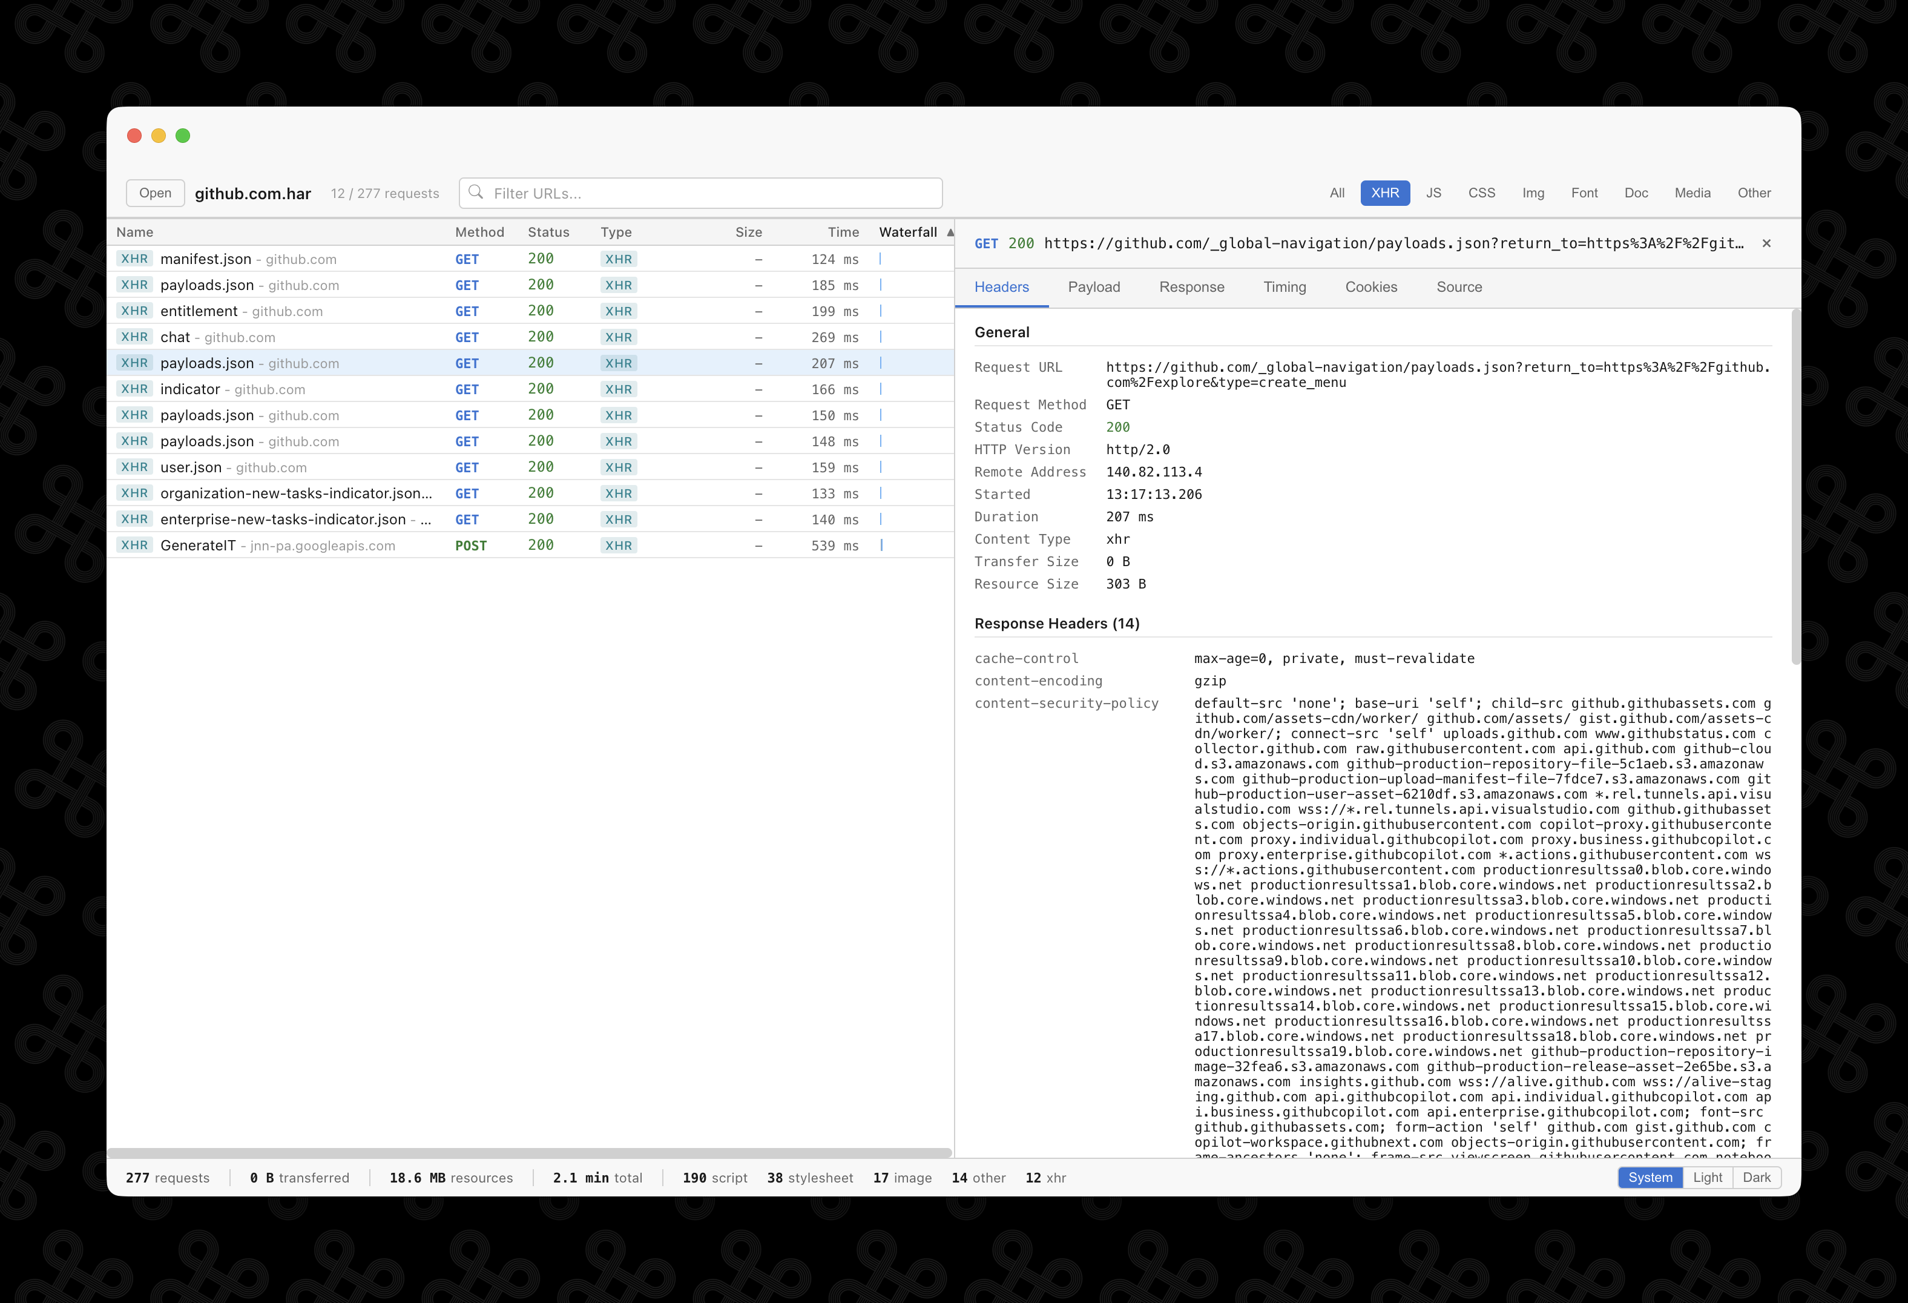Image resolution: width=1908 pixels, height=1303 pixels.
Task: Click the XHR badge on manifest.json row
Action: click(134, 259)
